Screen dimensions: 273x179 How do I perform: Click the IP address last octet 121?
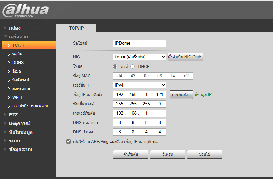pos(159,94)
